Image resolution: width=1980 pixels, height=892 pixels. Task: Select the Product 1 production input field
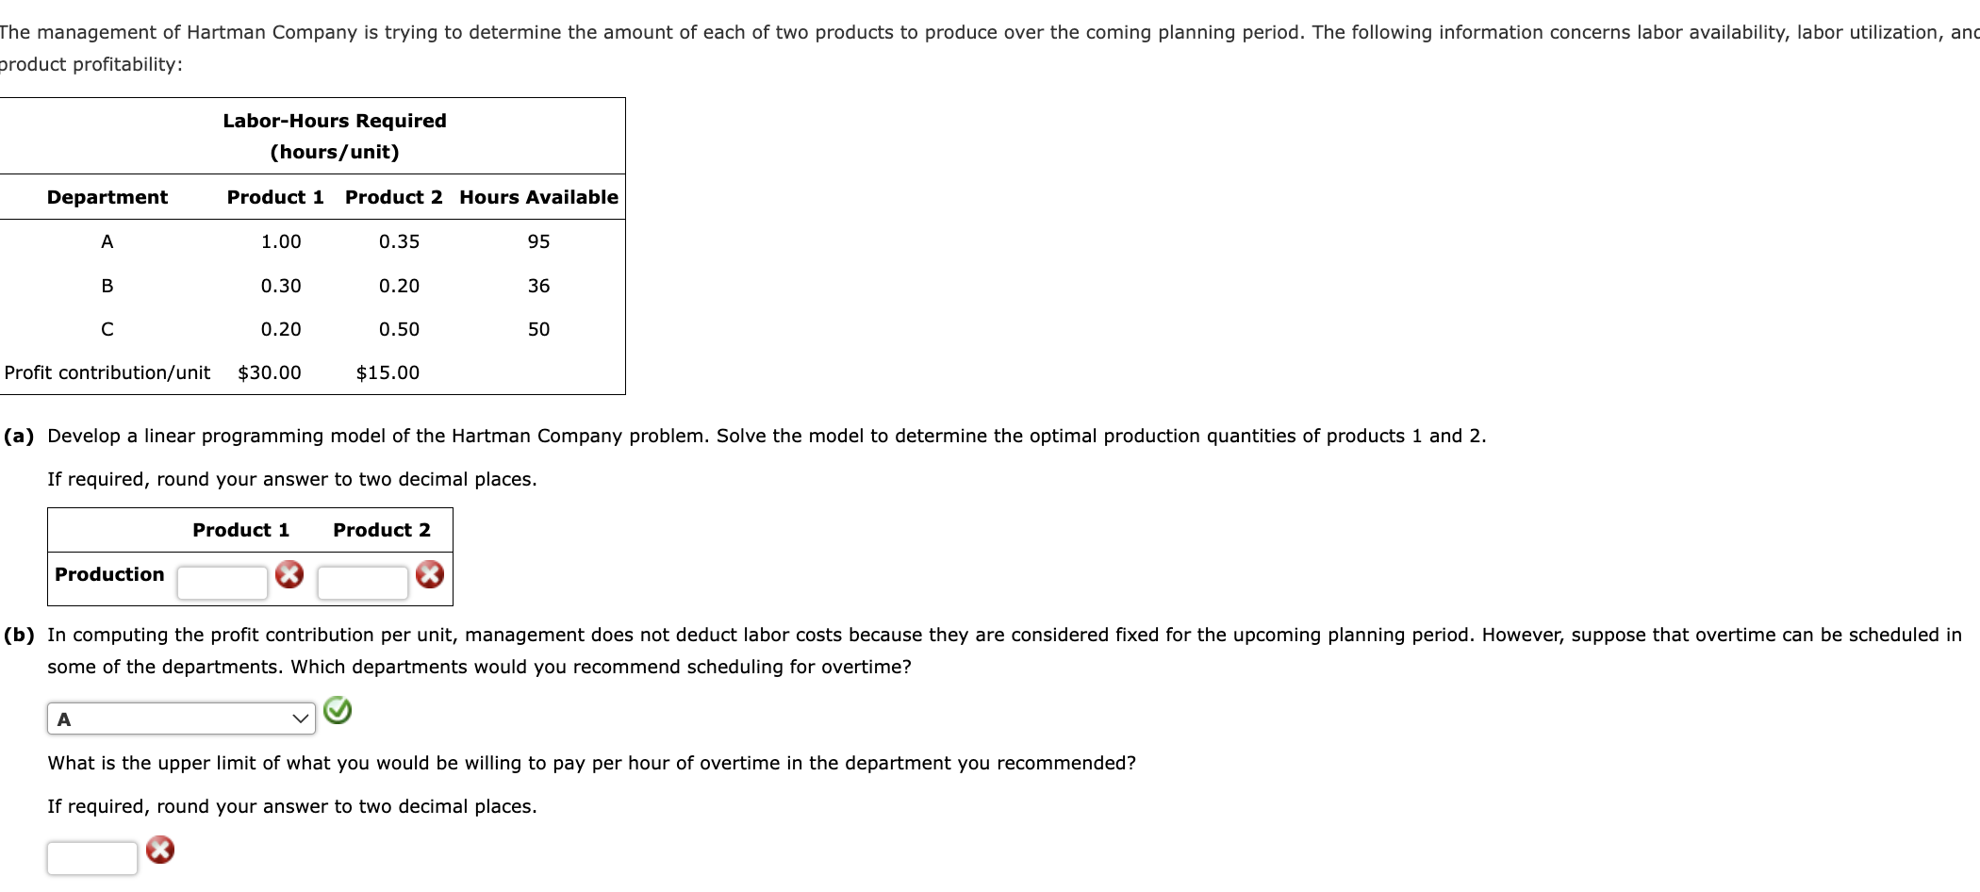pos(222,580)
